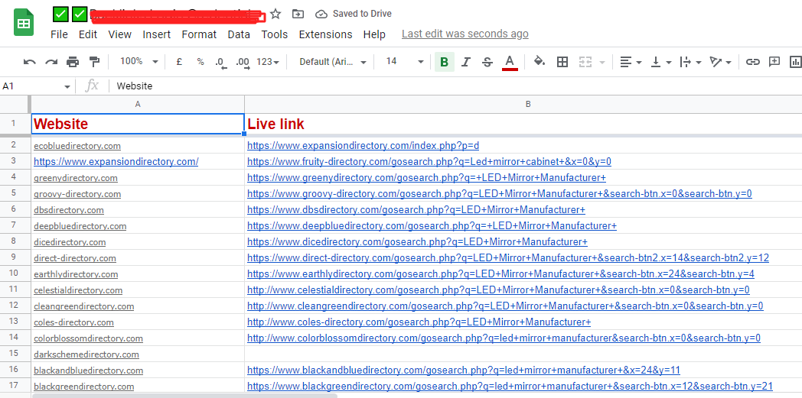Open the horizontal align dropdown
Image resolution: width=802 pixels, height=398 pixels.
631,62
